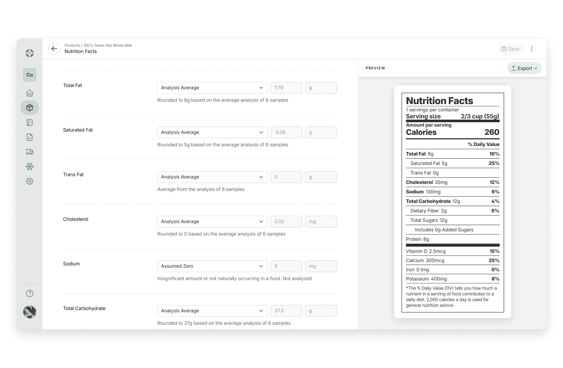Image resolution: width=563 pixels, height=368 pixels.
Task: Click Saturated Fat value field 5.06
Action: (x=286, y=132)
